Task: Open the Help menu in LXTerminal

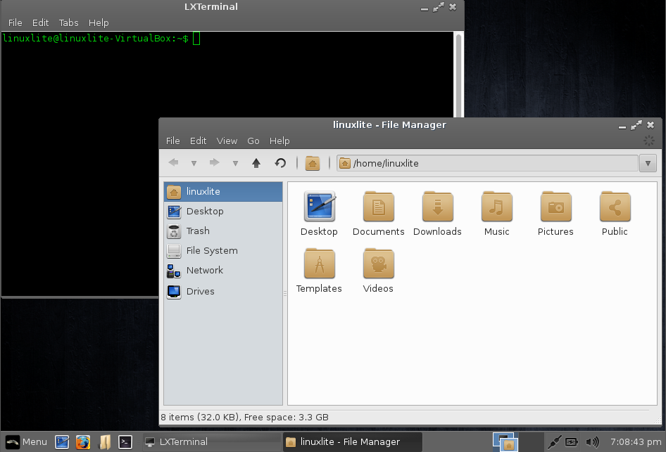Action: coord(99,23)
